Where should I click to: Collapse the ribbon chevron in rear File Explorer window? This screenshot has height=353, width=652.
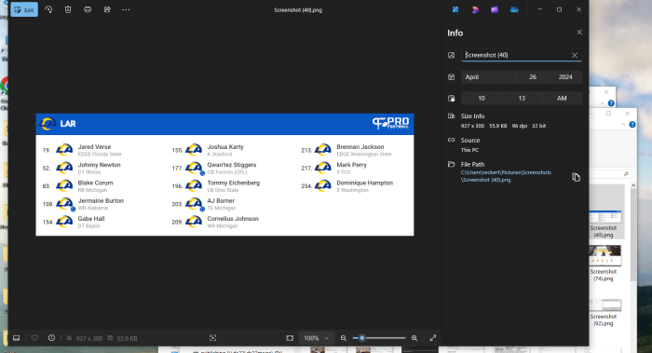(x=602, y=103)
